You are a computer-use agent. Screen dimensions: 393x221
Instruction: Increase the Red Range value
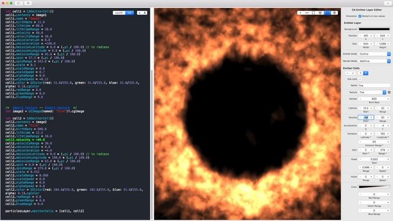click(388, 195)
